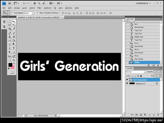164x123 pixels.
Task: Select the Clone Stamp tool
Action: 10,37
